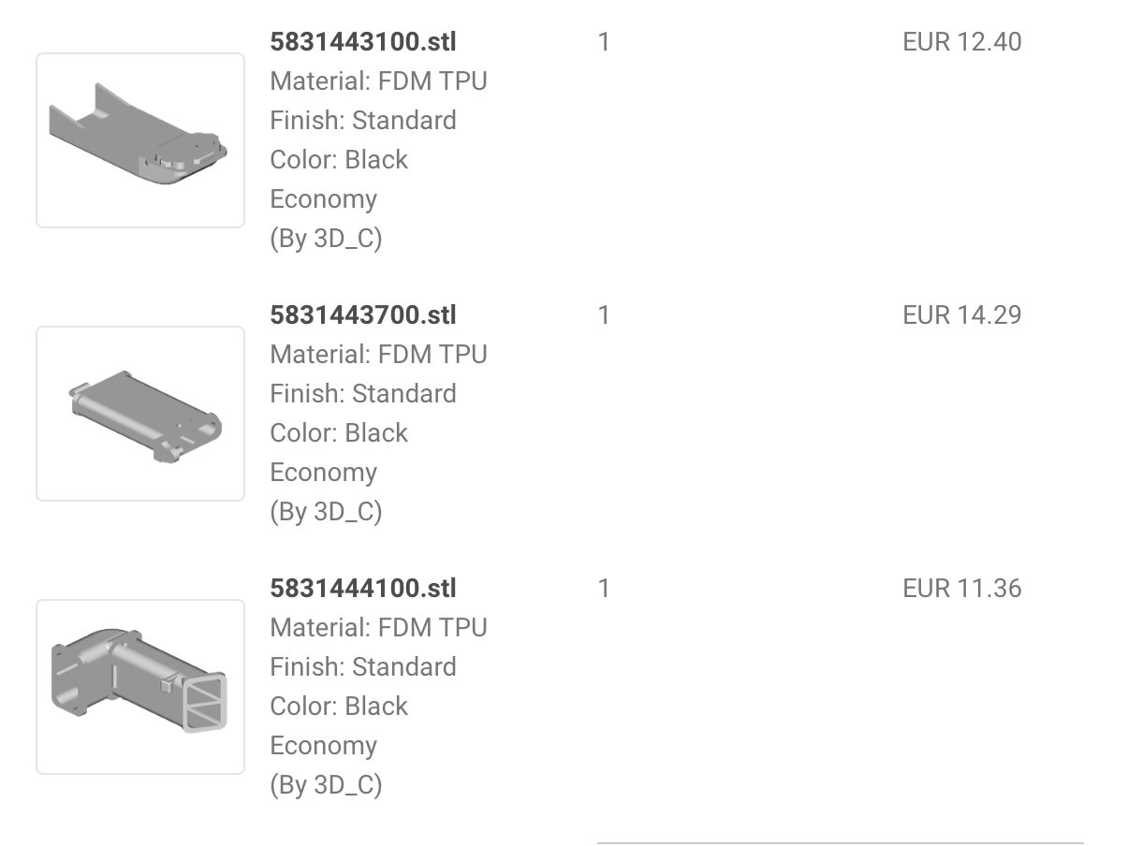This screenshot has width=1127, height=846.
Task: Click Color: Black under 5831444100.stl
Action: pyautogui.click(x=339, y=707)
